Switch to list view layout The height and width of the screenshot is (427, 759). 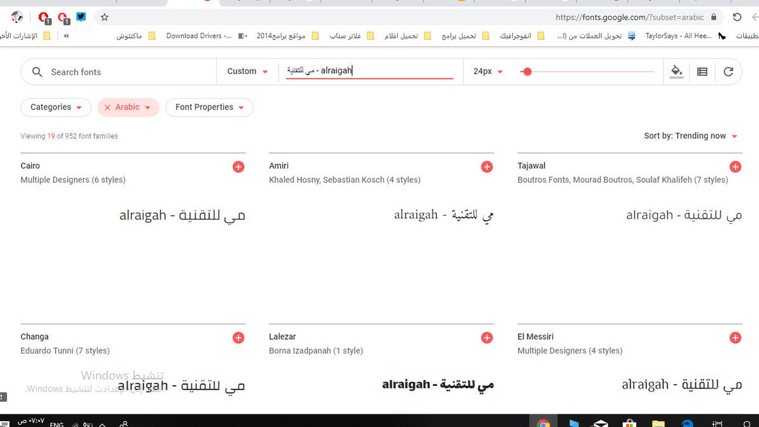[x=702, y=71]
